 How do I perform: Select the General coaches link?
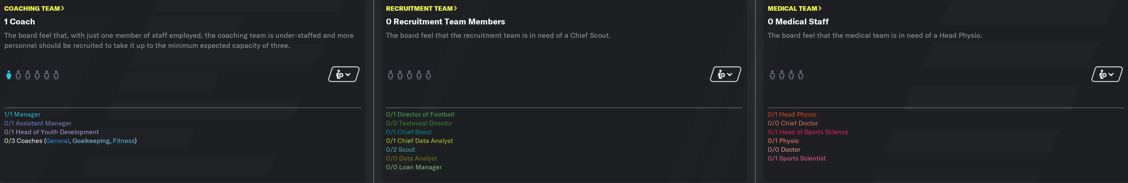[x=58, y=141]
